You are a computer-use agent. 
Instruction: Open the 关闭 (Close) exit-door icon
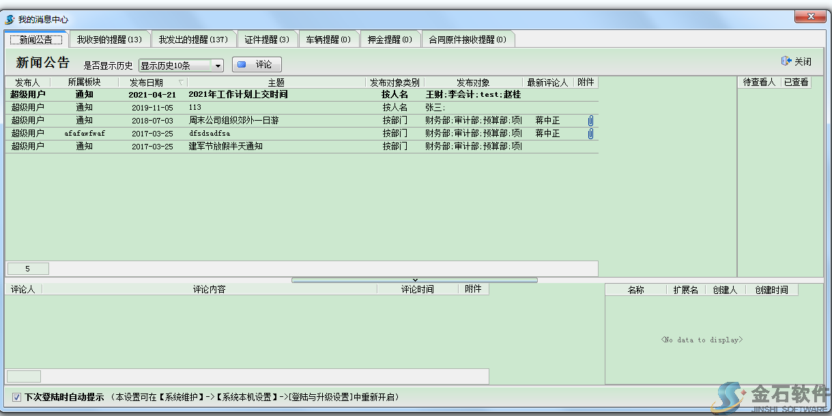click(786, 61)
